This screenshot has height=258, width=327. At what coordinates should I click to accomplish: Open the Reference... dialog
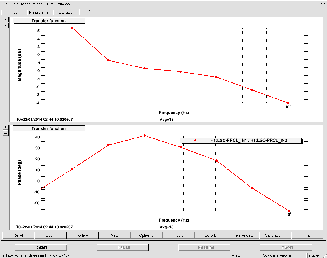tap(243, 235)
